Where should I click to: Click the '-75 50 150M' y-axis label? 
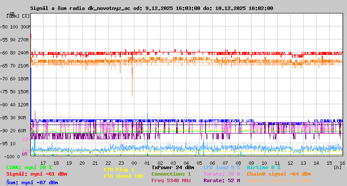(x=14, y=92)
